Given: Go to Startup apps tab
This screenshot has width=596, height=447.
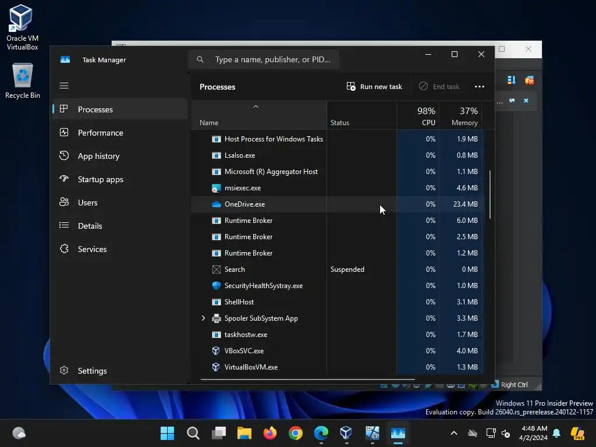Looking at the screenshot, I should pos(120,179).
